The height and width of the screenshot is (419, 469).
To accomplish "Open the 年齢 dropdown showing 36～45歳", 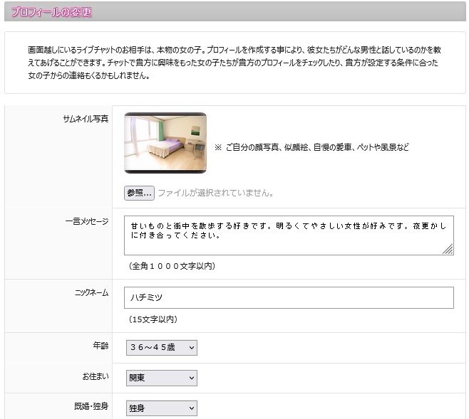I will pyautogui.click(x=160, y=348).
